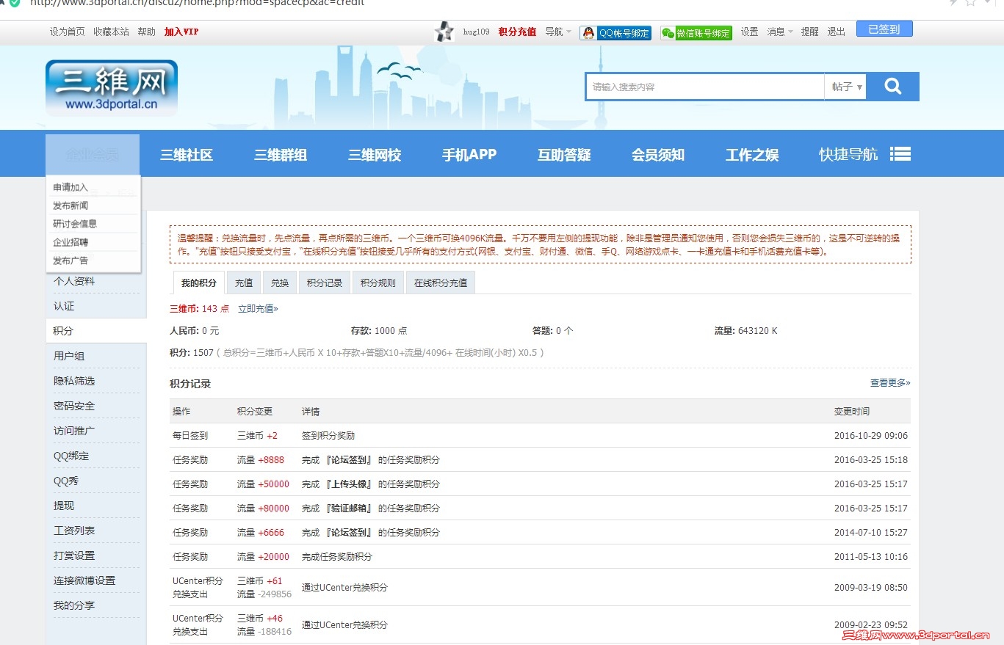Open the 帮助 help link
This screenshot has height=645, width=1004.
tap(147, 32)
